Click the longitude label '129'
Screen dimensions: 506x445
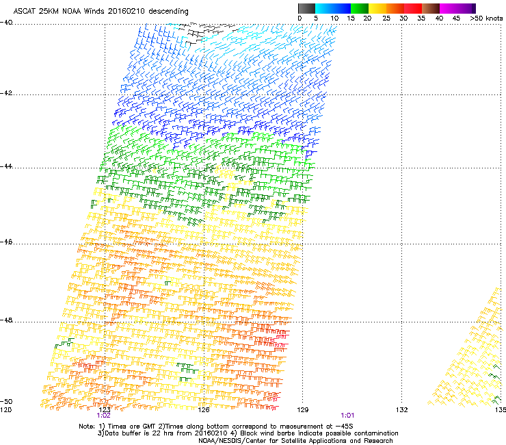[302, 410]
